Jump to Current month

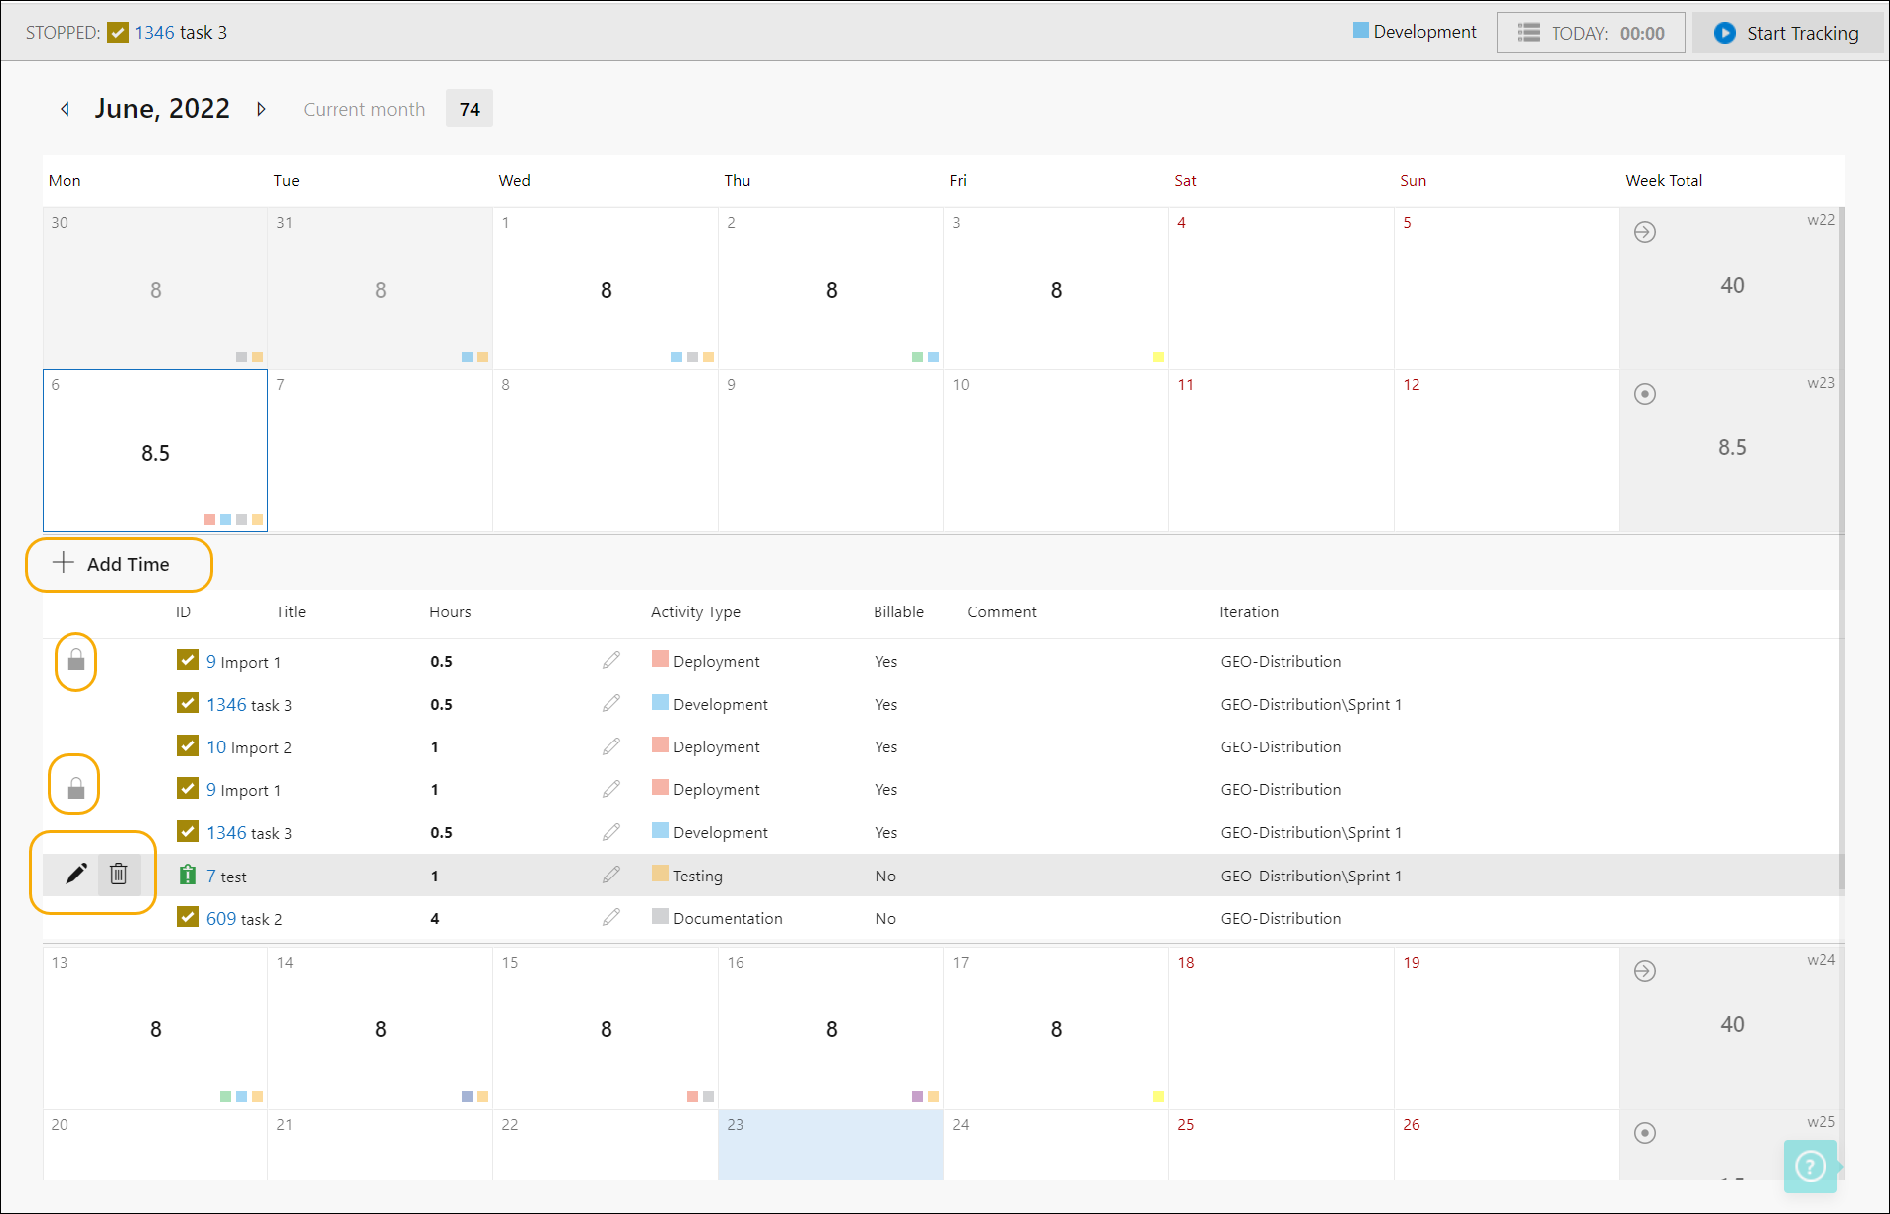364,109
